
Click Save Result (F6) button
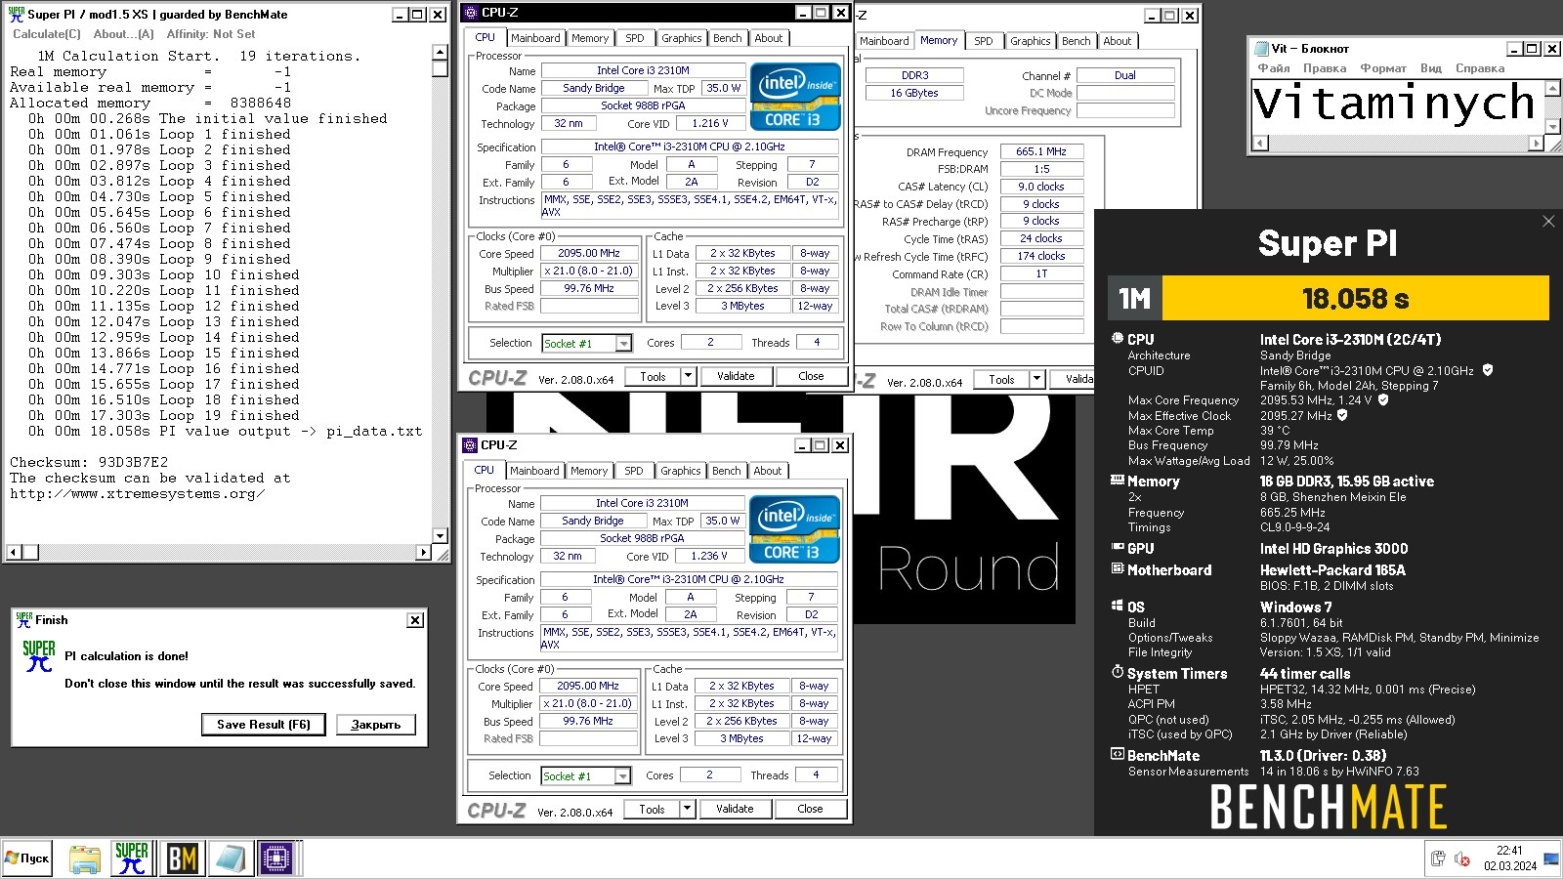[264, 725]
